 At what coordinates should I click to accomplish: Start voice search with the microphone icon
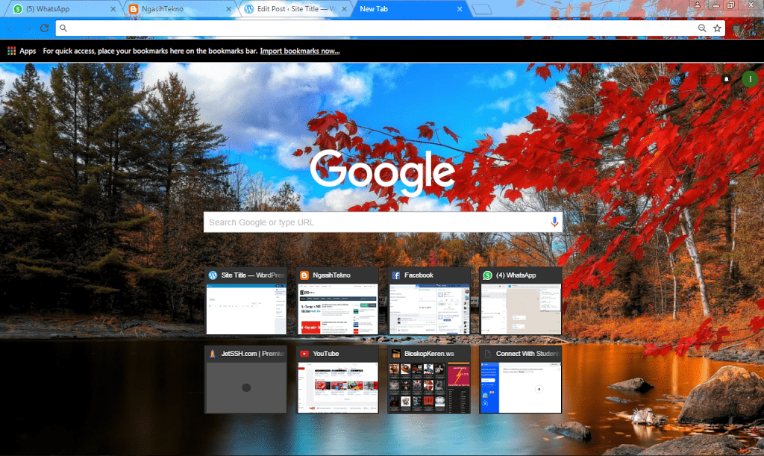pos(554,222)
